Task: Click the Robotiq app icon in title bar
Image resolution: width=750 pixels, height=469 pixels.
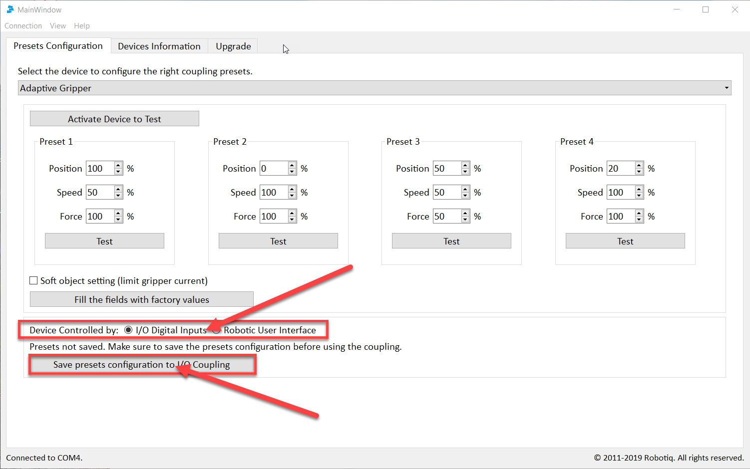Action: [10, 9]
